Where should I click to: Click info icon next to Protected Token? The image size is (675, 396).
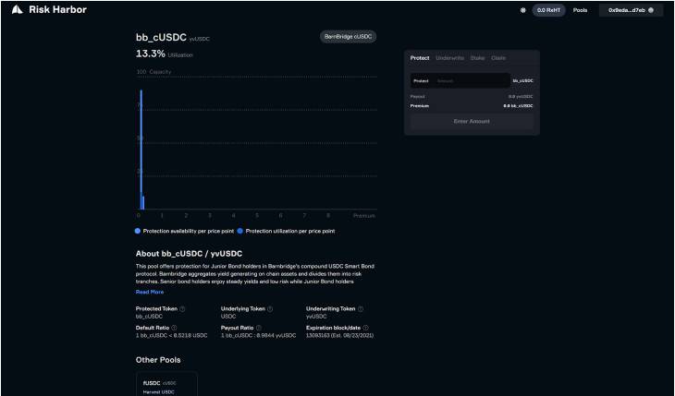click(182, 308)
